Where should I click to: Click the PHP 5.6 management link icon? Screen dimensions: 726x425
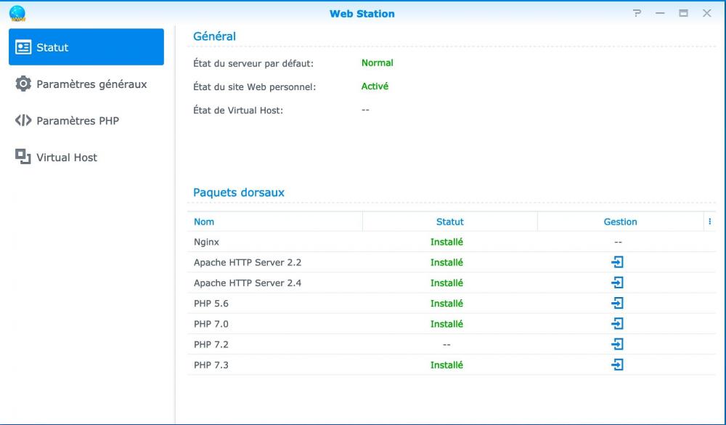(x=617, y=303)
